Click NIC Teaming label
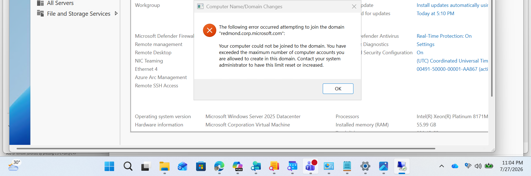The height and width of the screenshot is (176, 531). (149, 61)
